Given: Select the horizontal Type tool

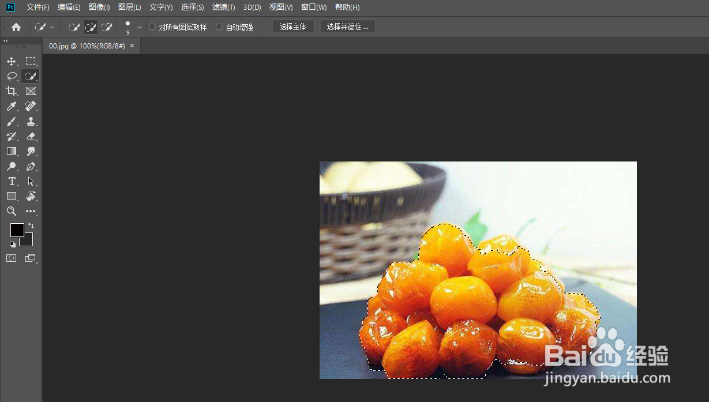Looking at the screenshot, I should point(12,181).
